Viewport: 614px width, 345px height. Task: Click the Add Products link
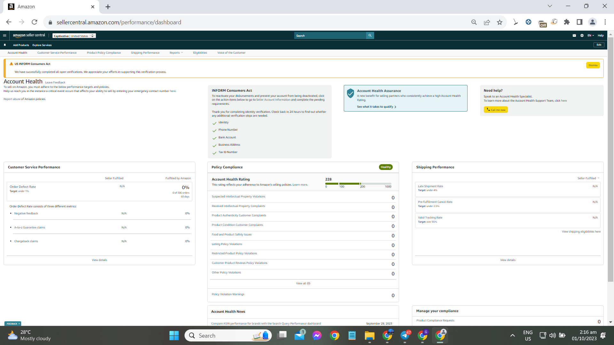21,45
